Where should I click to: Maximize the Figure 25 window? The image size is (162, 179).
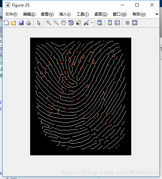(x=137, y=5)
